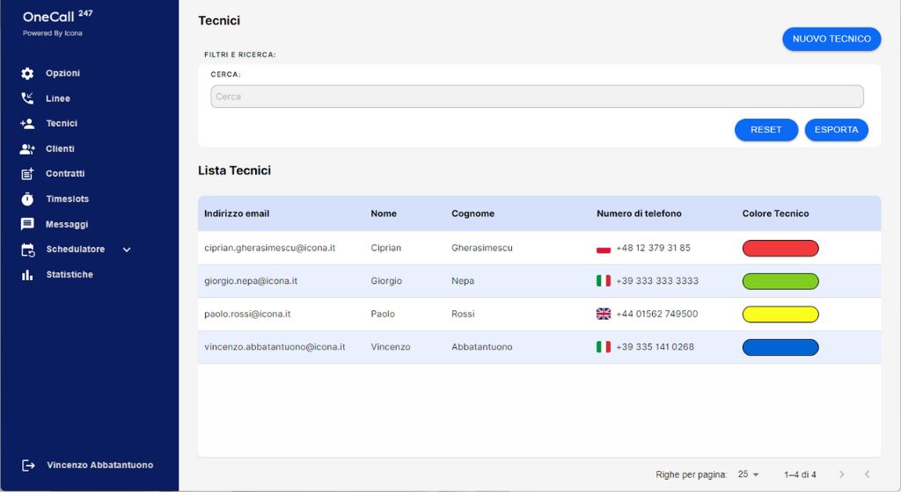Click the Messaggi chat bubble icon
The width and height of the screenshot is (901, 492).
27,225
